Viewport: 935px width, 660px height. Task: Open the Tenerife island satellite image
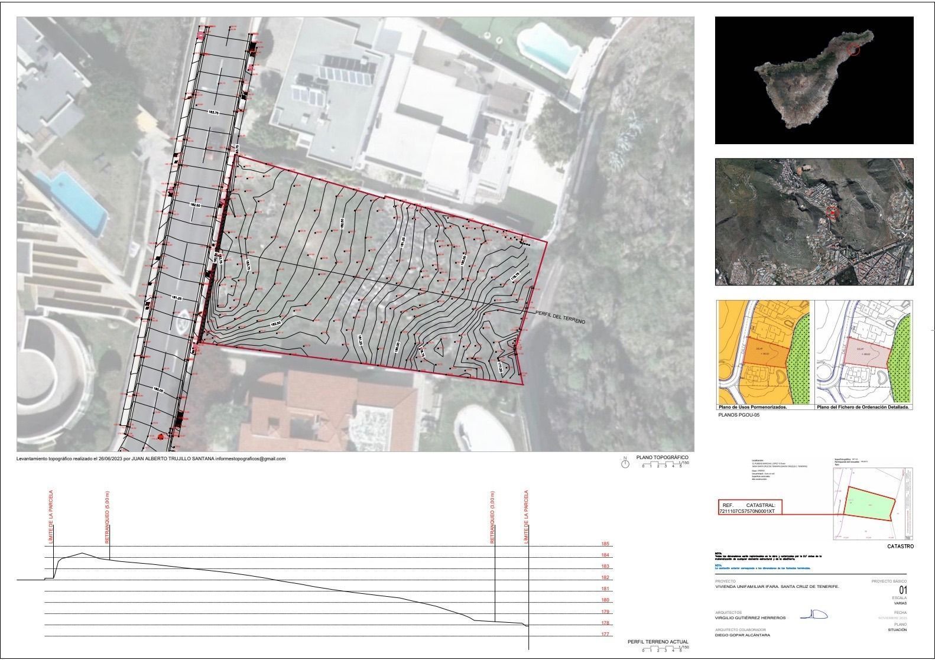coord(814,80)
